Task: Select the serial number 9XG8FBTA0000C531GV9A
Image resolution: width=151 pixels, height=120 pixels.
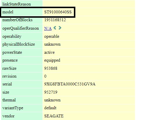Action: [x=70, y=84]
